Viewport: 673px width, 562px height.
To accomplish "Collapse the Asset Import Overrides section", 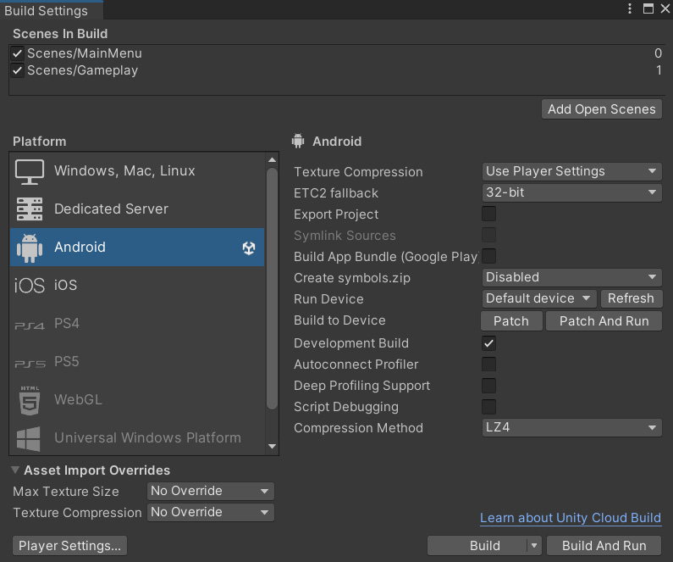I will 15,470.
